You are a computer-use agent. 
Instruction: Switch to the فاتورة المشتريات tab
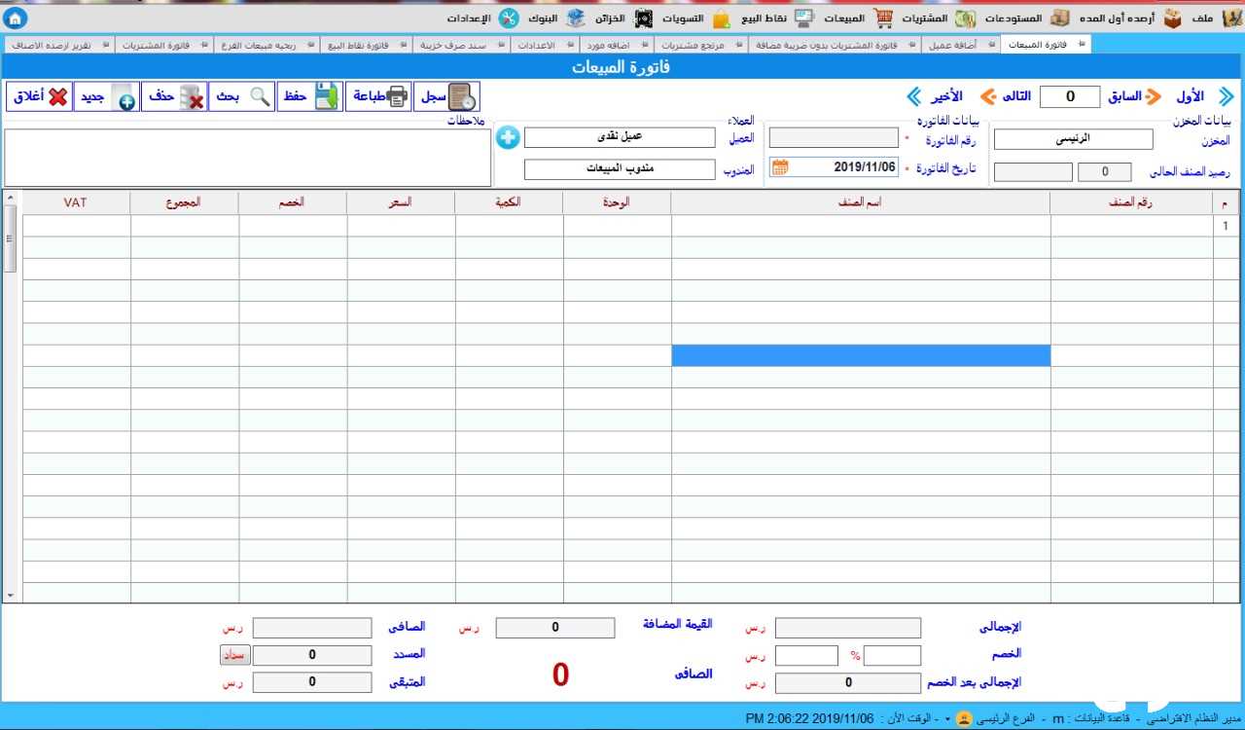[163, 45]
